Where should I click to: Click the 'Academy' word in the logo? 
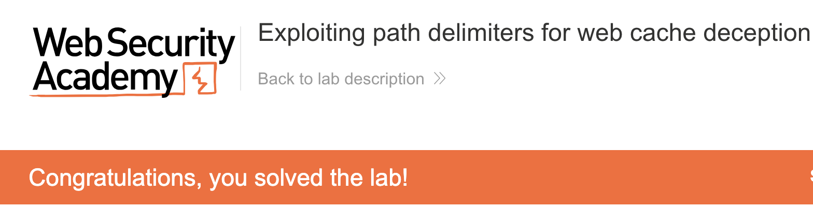(x=107, y=79)
